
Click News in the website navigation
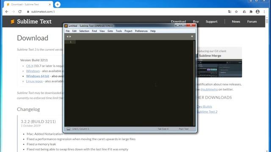click(x=236, y=22)
